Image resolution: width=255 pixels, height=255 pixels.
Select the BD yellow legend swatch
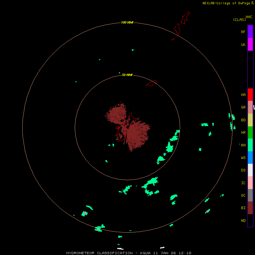point(250,120)
